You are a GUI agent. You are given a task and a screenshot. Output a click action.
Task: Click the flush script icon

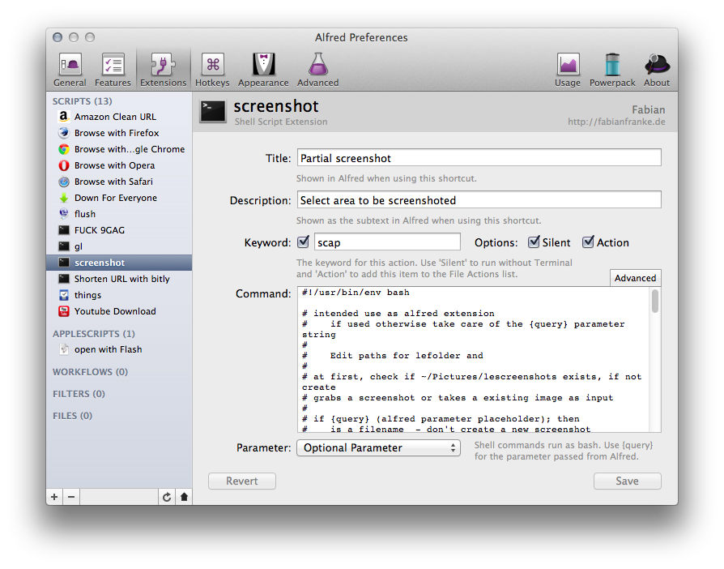[64, 213]
